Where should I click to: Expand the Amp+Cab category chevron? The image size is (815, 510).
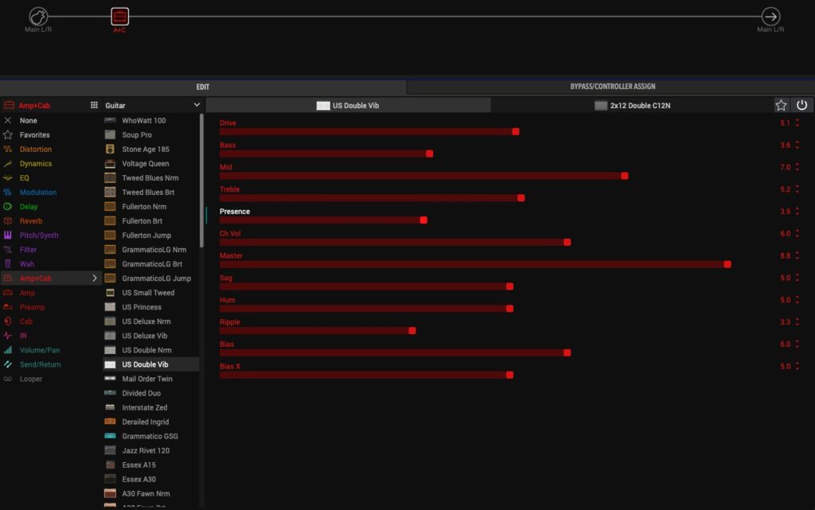[x=95, y=278]
